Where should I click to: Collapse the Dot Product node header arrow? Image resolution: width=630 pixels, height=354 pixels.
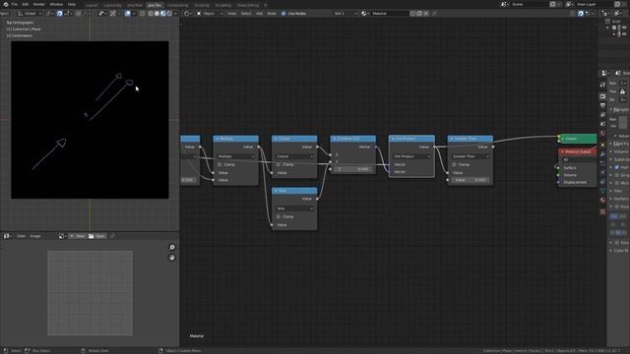[394, 139]
